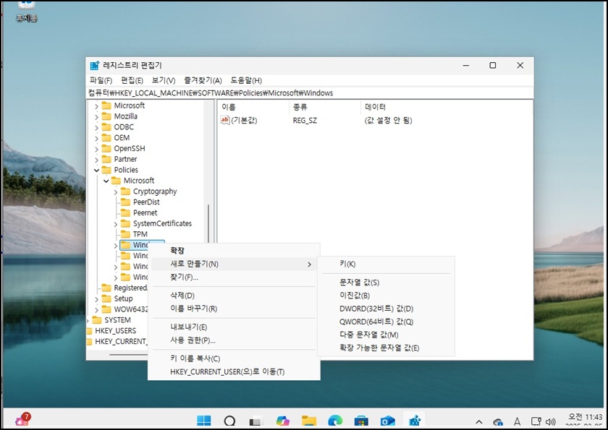
Task: Select the SystemCertificates folder icon
Action: (x=125, y=223)
